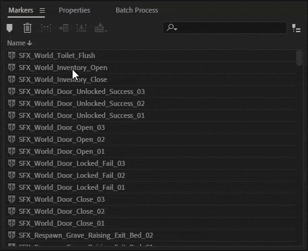The height and width of the screenshot is (251, 308).
Task: Select marker SFX_Respawn_Grave_Raising_Exit_Bed_02
Action: [151, 235]
